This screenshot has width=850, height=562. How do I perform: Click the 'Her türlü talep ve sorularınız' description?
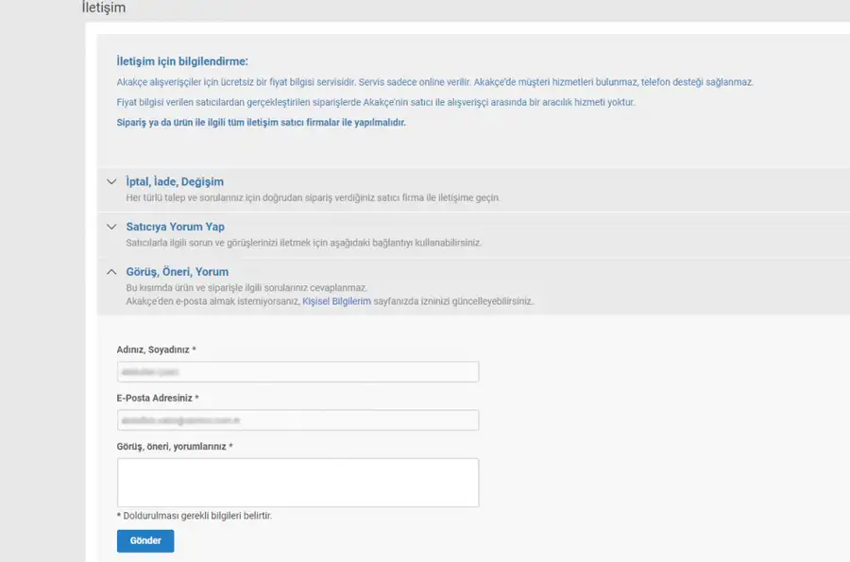[313, 197]
